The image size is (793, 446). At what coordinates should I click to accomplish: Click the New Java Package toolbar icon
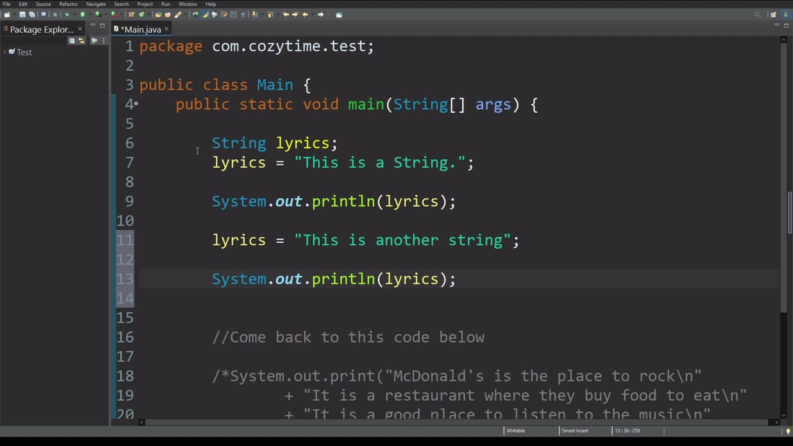pyautogui.click(x=132, y=14)
